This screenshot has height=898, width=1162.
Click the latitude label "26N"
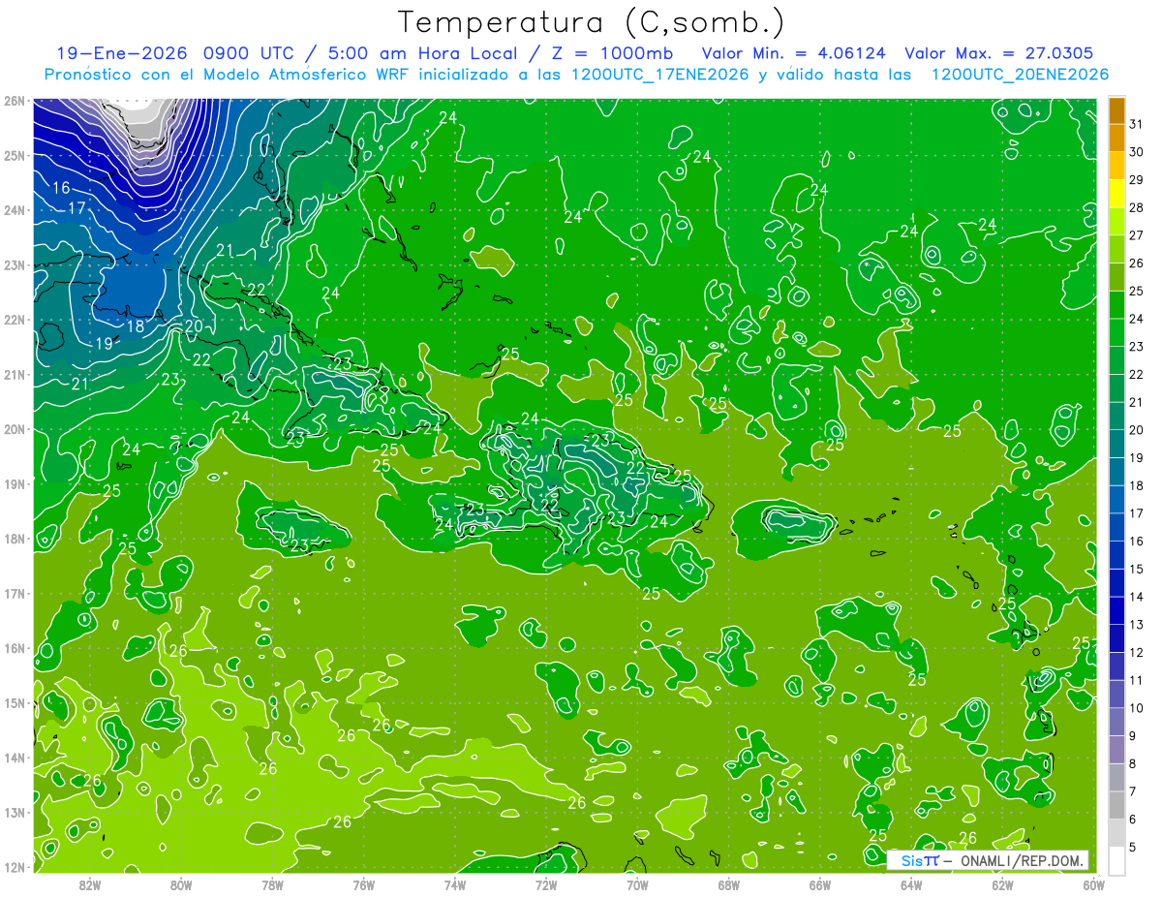pyautogui.click(x=14, y=101)
